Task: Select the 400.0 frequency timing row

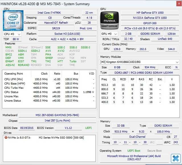Action: click(x=139, y=102)
